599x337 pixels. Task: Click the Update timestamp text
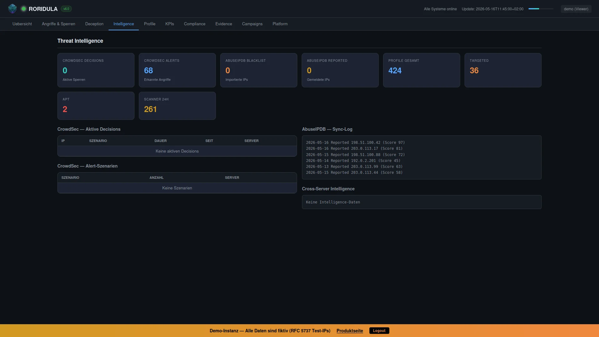tap(493, 9)
